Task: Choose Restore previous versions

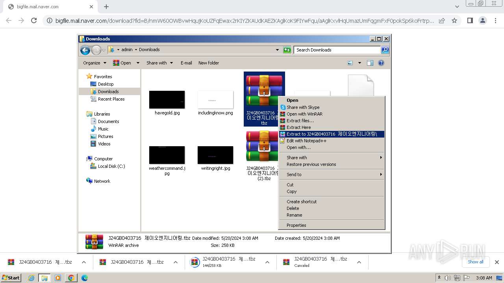Action: 332,164
